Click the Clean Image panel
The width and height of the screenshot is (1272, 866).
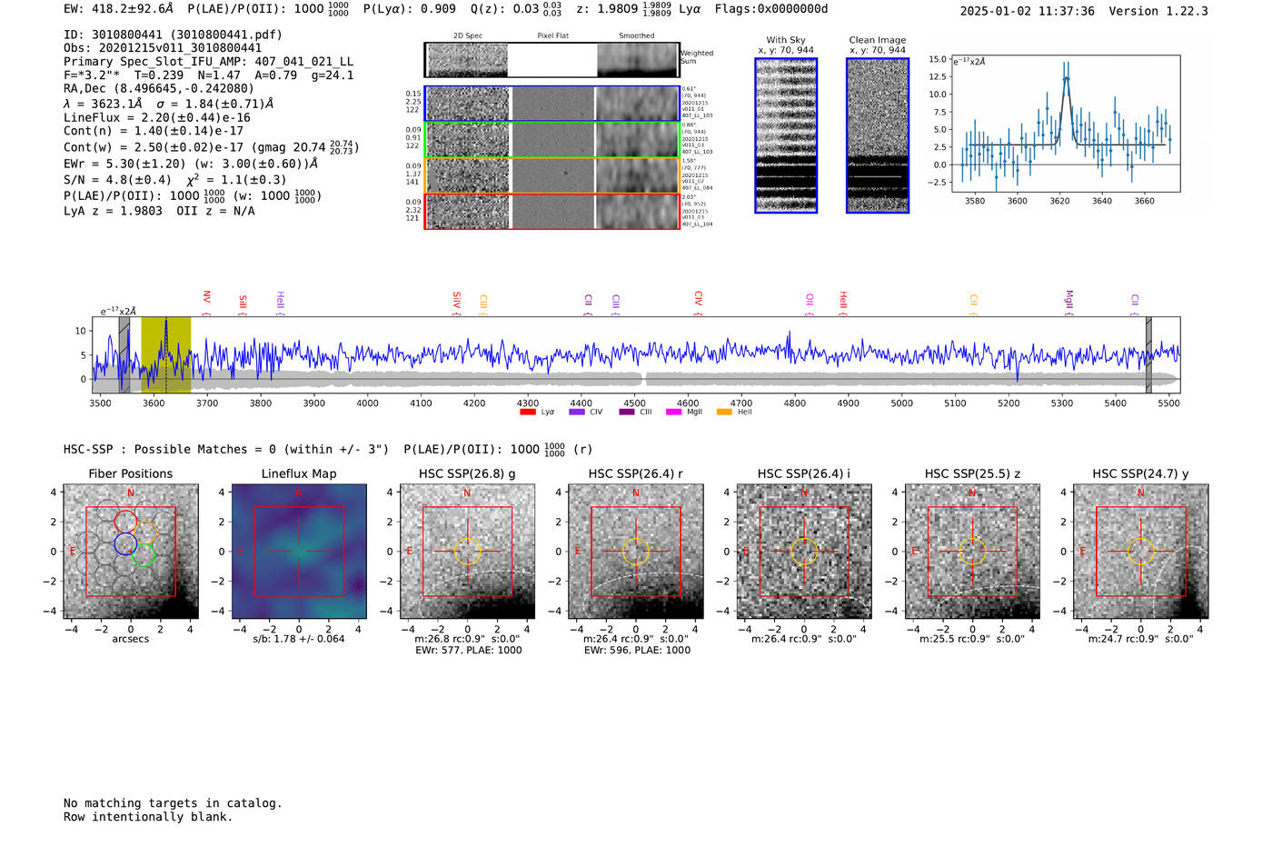(878, 135)
